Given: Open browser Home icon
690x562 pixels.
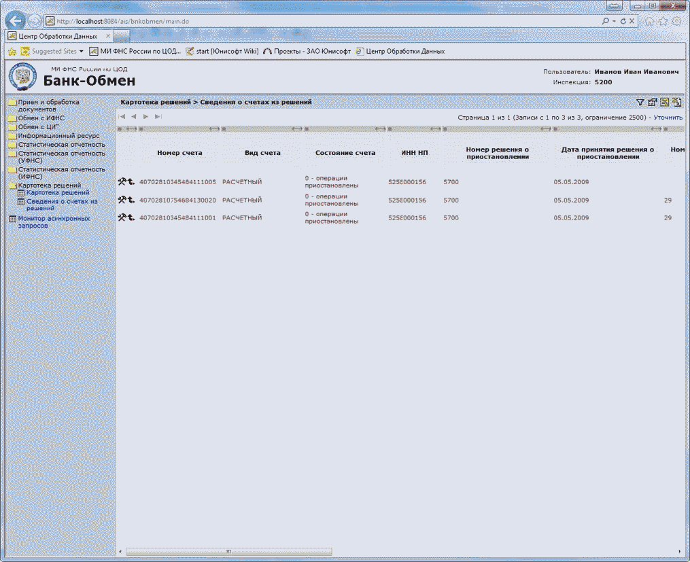Looking at the screenshot, I should click(x=650, y=21).
